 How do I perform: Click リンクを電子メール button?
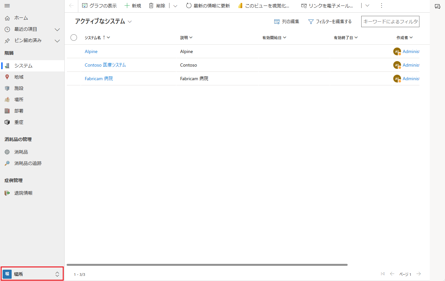click(x=327, y=6)
